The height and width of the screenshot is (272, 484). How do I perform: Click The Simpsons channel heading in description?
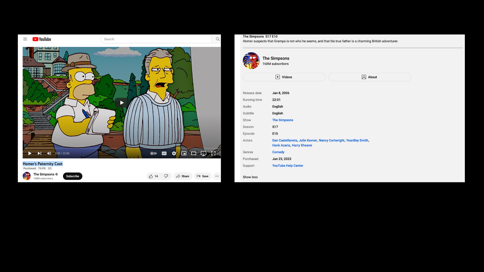click(x=276, y=58)
